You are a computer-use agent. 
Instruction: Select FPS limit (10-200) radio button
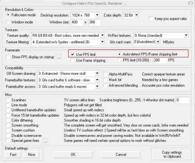pos(119,60)
